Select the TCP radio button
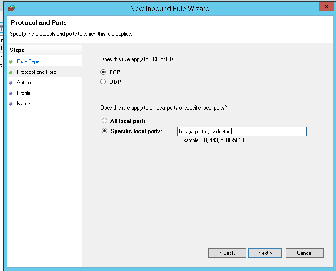 [103, 72]
